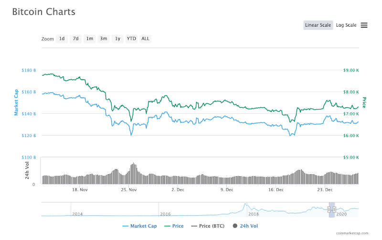This screenshot has width=382, height=240.
Task: Toggle 24h Vol series in legend
Action: tap(245, 226)
